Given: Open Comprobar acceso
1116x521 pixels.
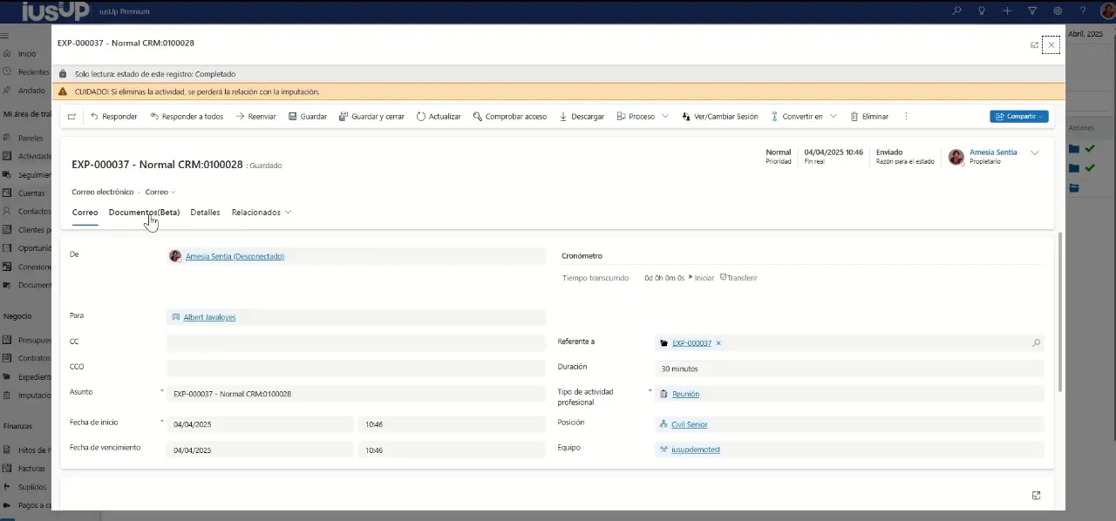Looking at the screenshot, I should pos(510,117).
